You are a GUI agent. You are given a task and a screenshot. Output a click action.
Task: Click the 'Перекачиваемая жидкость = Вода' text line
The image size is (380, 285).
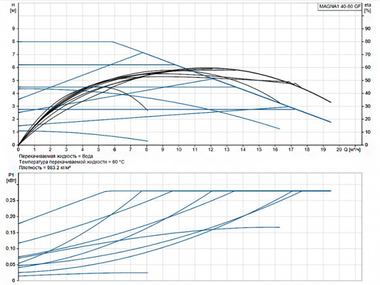point(60,156)
